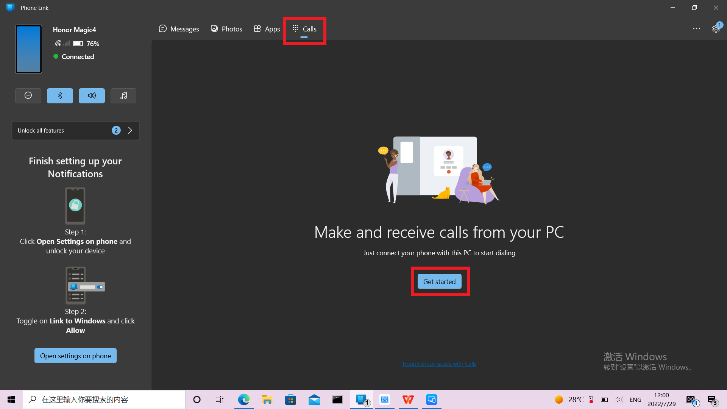727x409 pixels.
Task: Click the Step 1 unlock phone illustration
Action: coord(75,206)
